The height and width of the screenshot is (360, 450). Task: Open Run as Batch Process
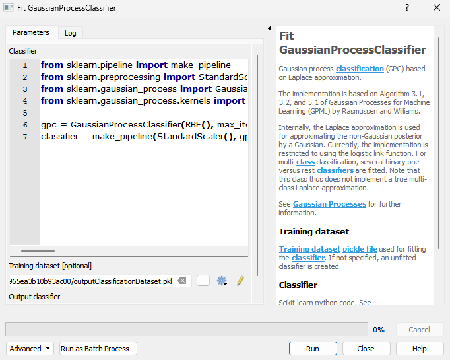pos(98,349)
